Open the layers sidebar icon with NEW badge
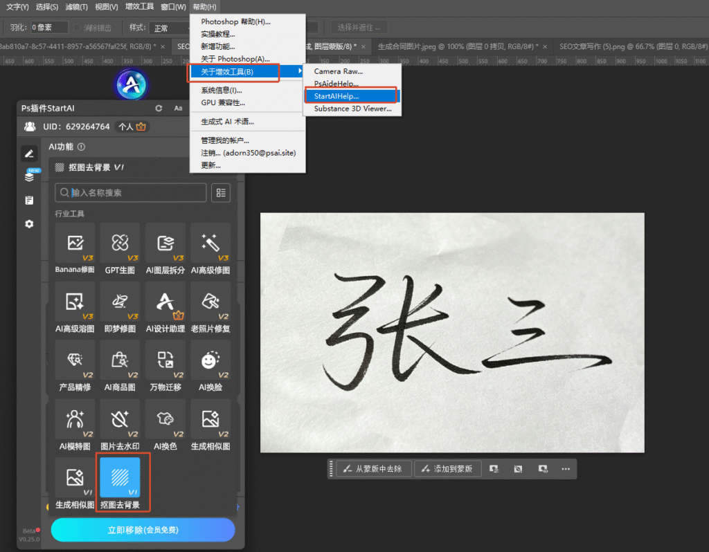 coord(30,176)
